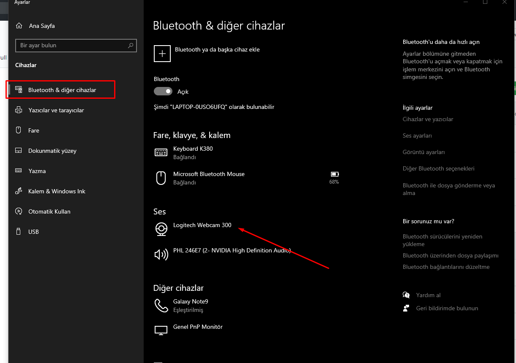
Task: Click the keyboard icon for Keyboard K380
Action: coord(161,153)
